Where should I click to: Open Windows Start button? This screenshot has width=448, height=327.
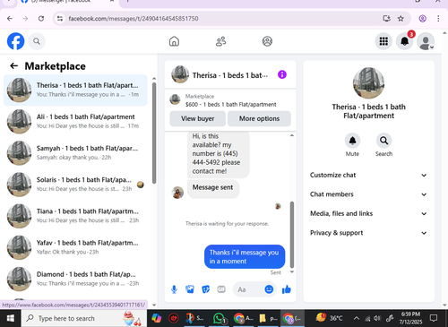[x=10, y=318]
